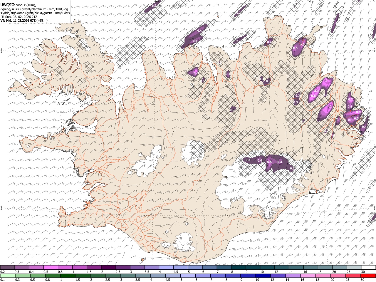Click the 2.5 tick label on the top scale

coord(118,272)
